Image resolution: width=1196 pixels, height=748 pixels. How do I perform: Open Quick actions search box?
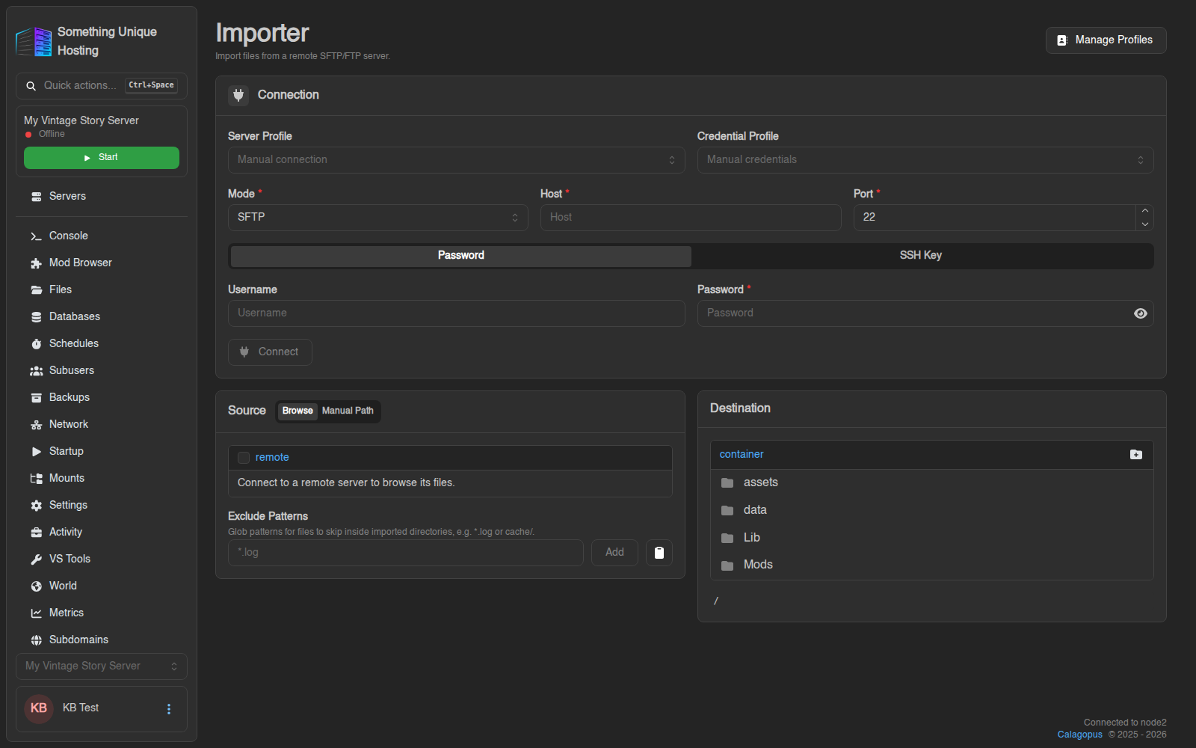[102, 86]
